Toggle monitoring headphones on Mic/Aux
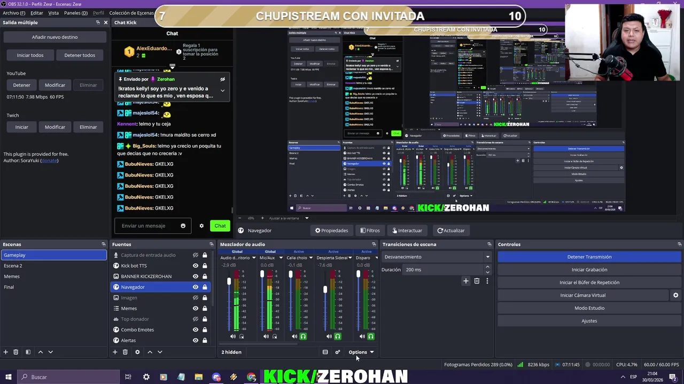 click(275, 337)
